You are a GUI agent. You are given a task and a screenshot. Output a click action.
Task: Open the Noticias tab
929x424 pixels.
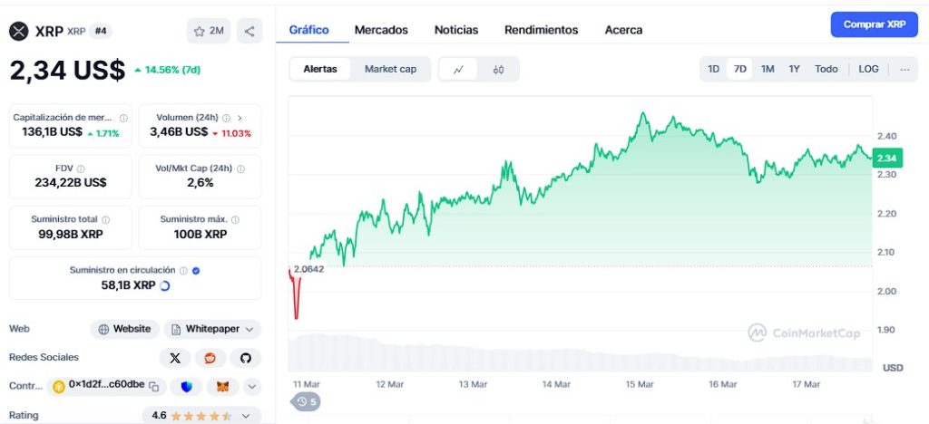pos(456,30)
